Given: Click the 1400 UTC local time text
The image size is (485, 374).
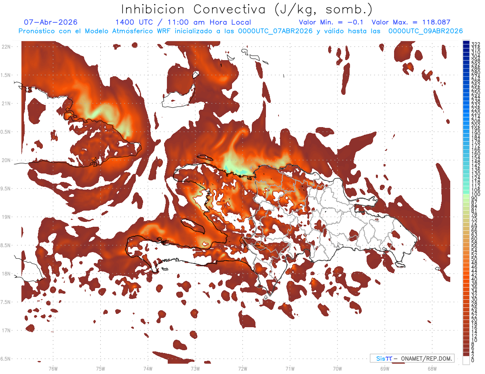Looking at the screenshot, I should [x=183, y=23].
